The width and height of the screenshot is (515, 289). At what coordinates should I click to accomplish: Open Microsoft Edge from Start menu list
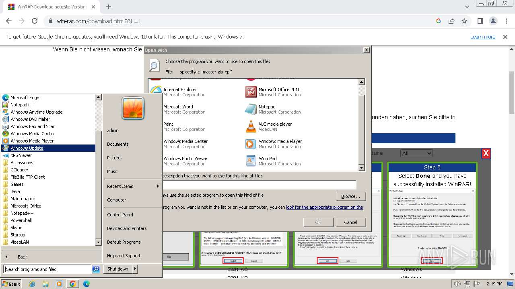(25, 98)
